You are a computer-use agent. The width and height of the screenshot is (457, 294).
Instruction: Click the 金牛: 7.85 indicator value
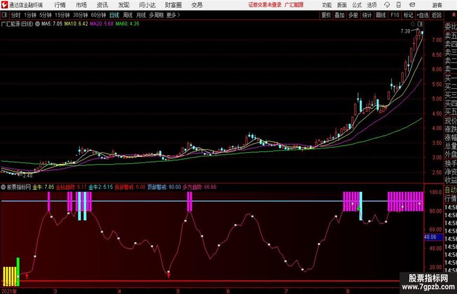tap(43, 187)
